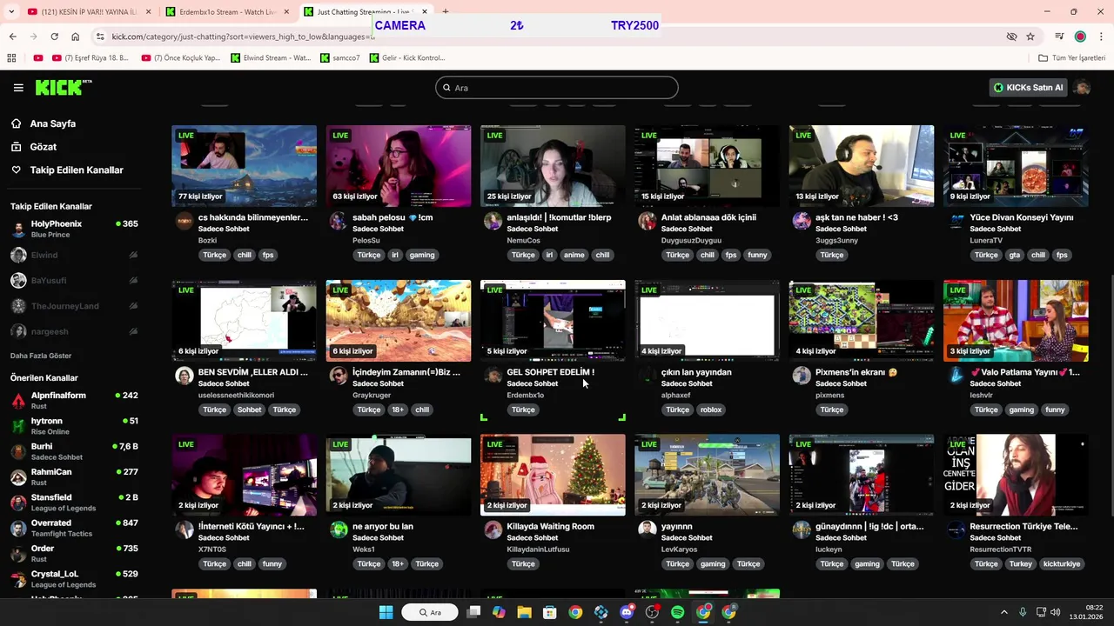The image size is (1114, 626).
Task: Click the KICKs Satın Al button
Action: click(x=1028, y=87)
